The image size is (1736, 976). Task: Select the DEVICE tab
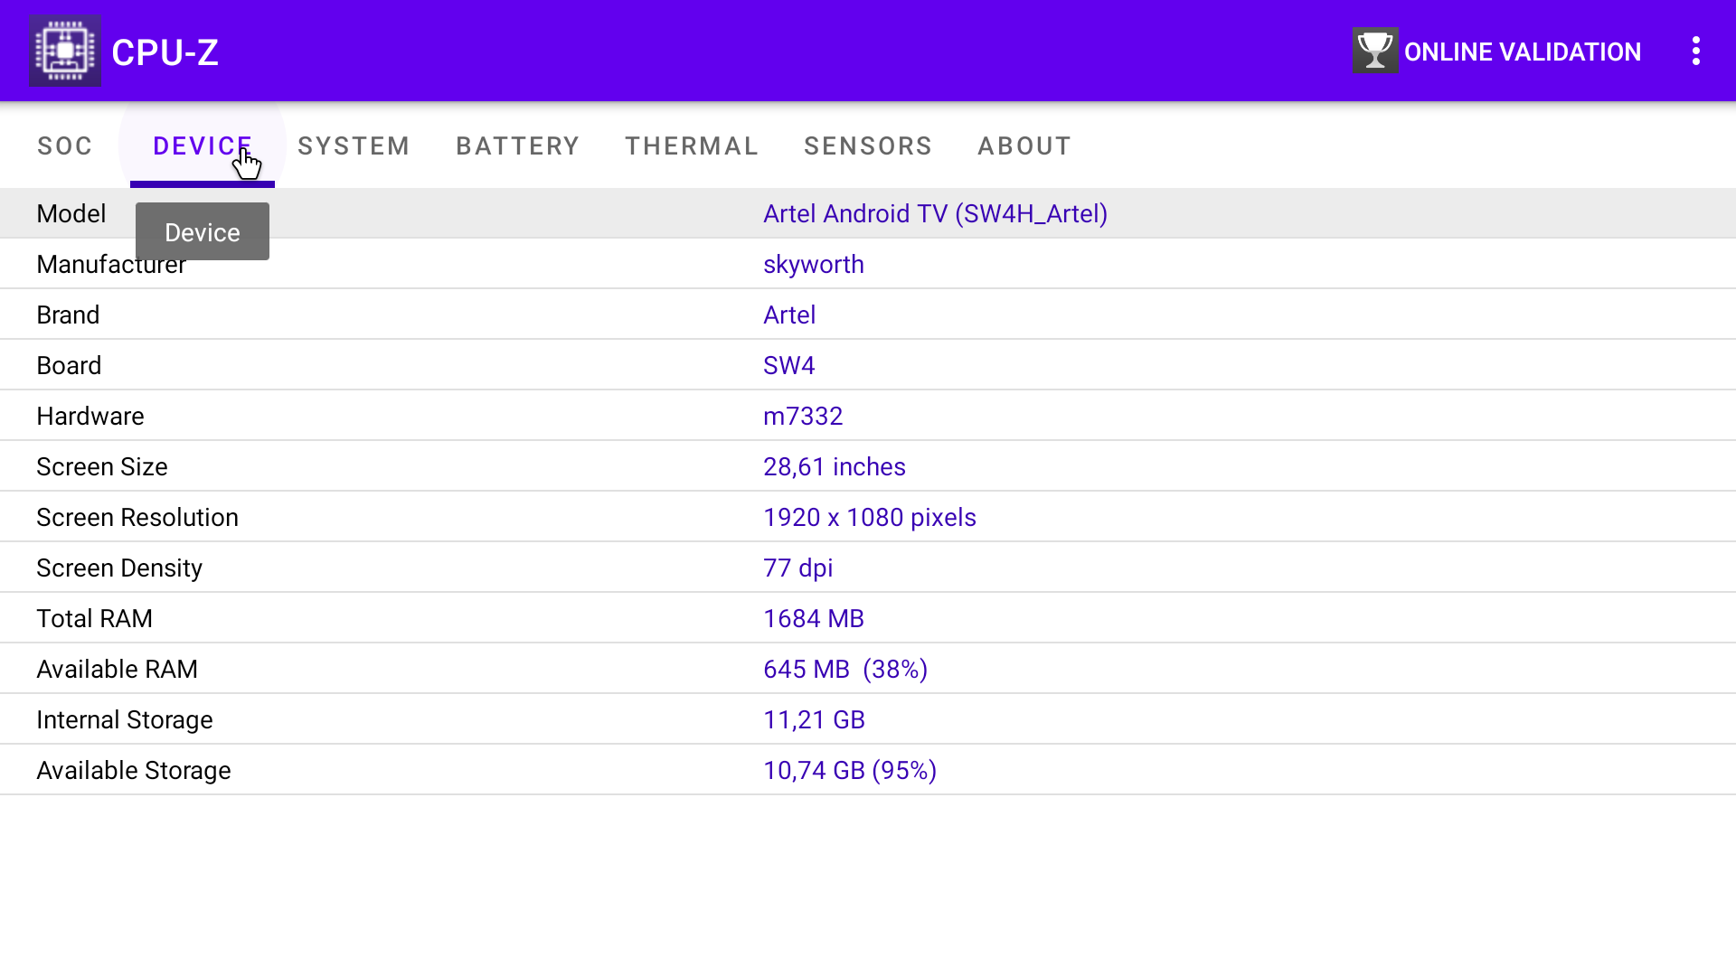(202, 145)
